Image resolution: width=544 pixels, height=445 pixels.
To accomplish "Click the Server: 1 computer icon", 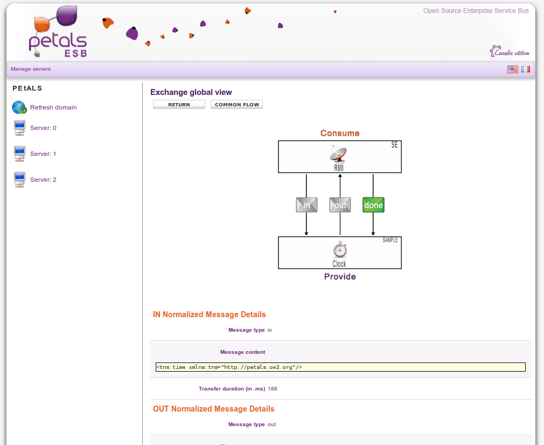I will [19, 154].
